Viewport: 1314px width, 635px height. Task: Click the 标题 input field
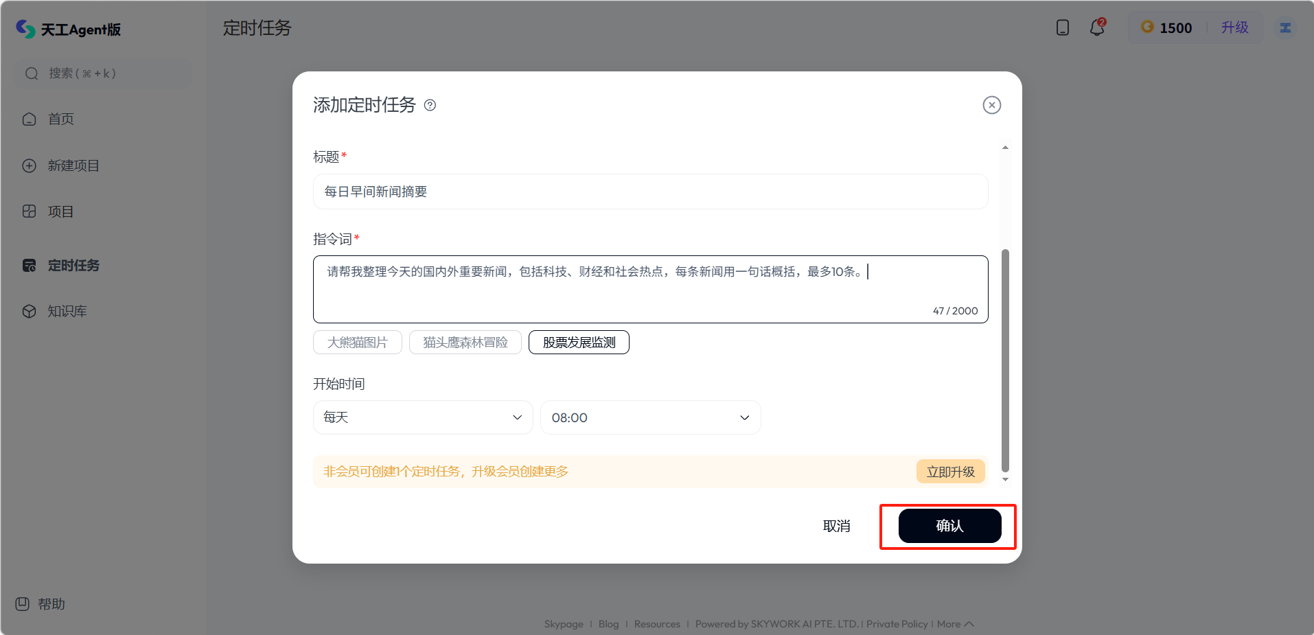(x=650, y=192)
